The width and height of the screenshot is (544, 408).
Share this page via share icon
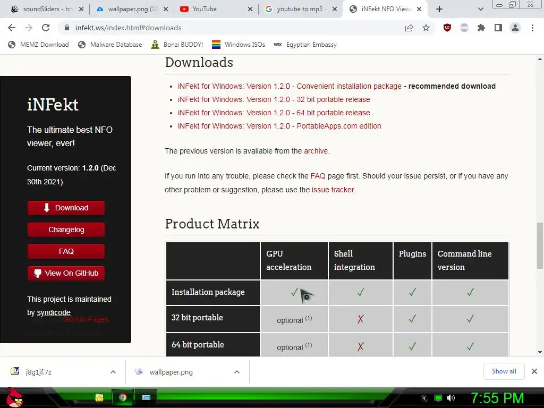[x=409, y=28]
